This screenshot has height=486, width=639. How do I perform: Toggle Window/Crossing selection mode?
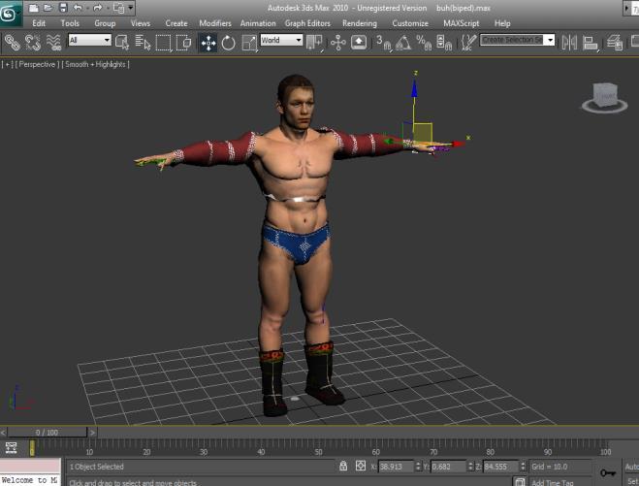184,43
